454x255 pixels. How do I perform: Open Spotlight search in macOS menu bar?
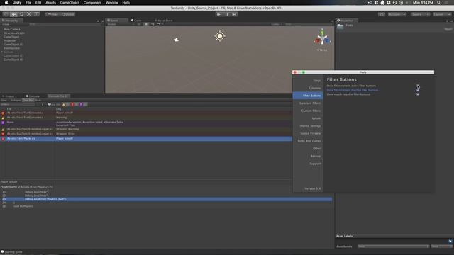click(438, 3)
